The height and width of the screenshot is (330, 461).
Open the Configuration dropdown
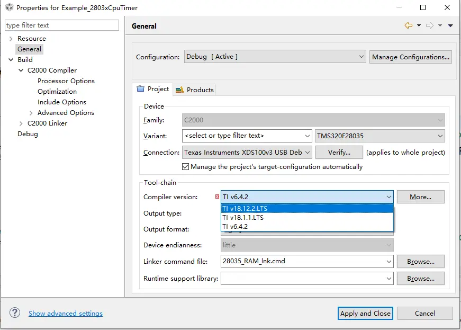click(x=275, y=57)
